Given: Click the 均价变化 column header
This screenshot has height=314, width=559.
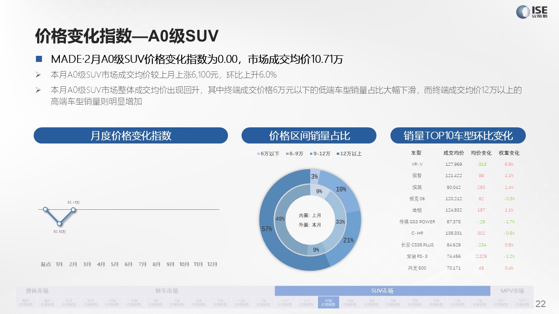Looking at the screenshot, I should pyautogui.click(x=481, y=153).
